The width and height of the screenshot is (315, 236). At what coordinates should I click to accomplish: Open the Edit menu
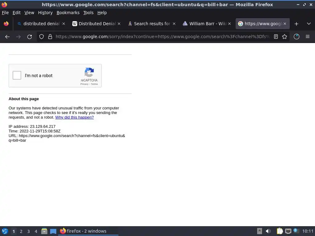click(x=17, y=13)
